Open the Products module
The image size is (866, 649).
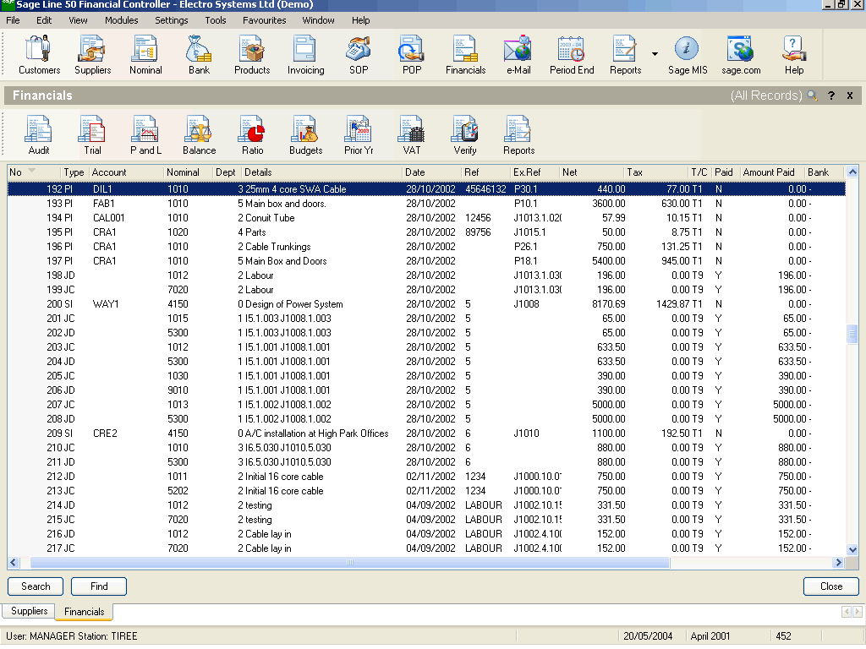click(x=252, y=55)
